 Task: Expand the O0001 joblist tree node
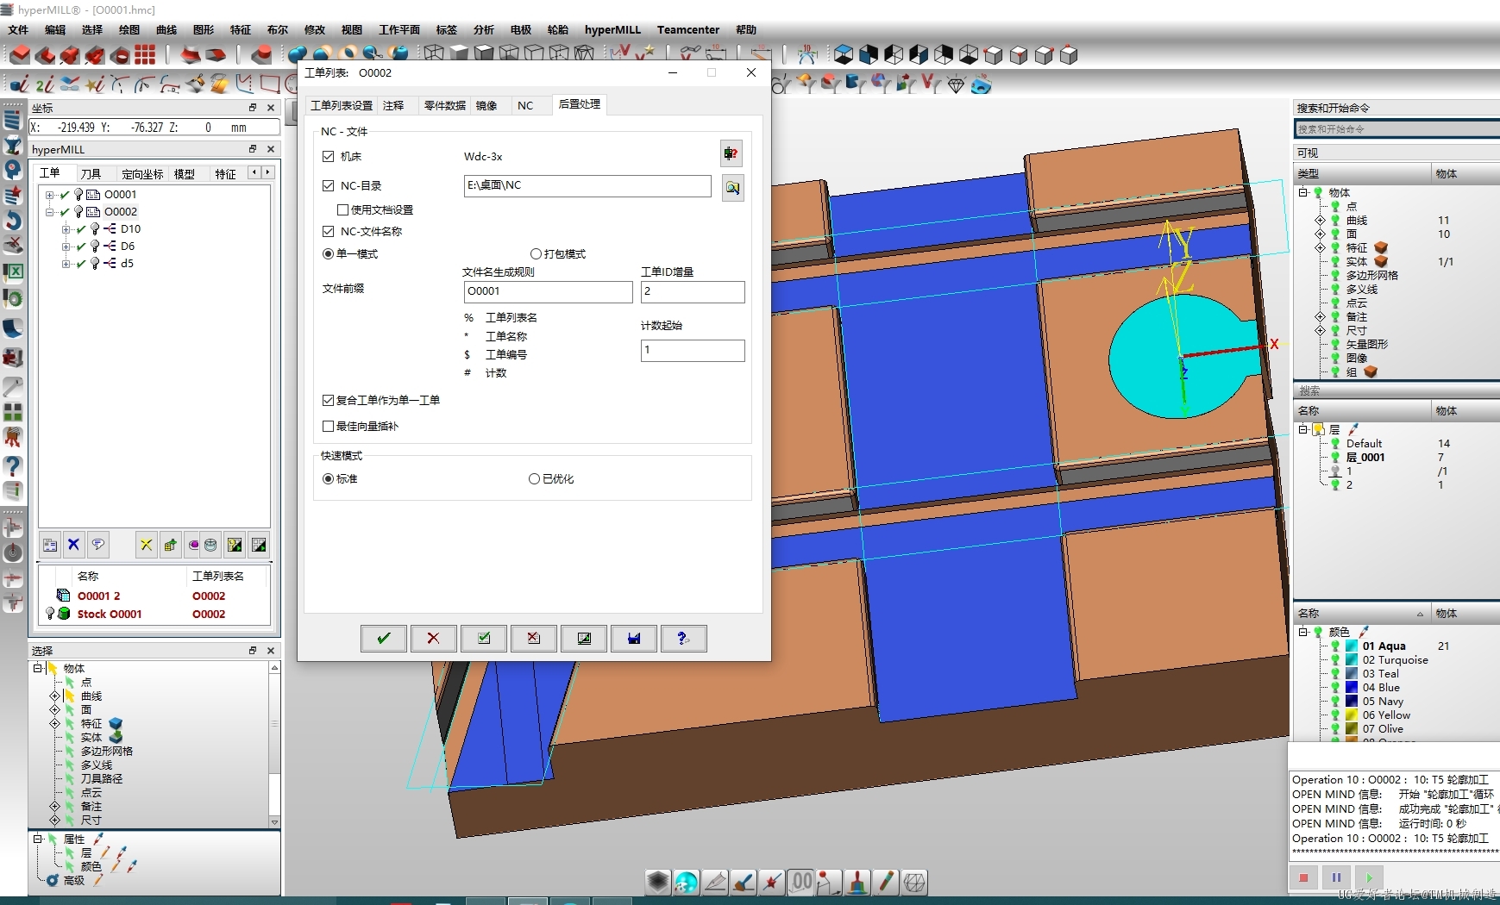(49, 195)
